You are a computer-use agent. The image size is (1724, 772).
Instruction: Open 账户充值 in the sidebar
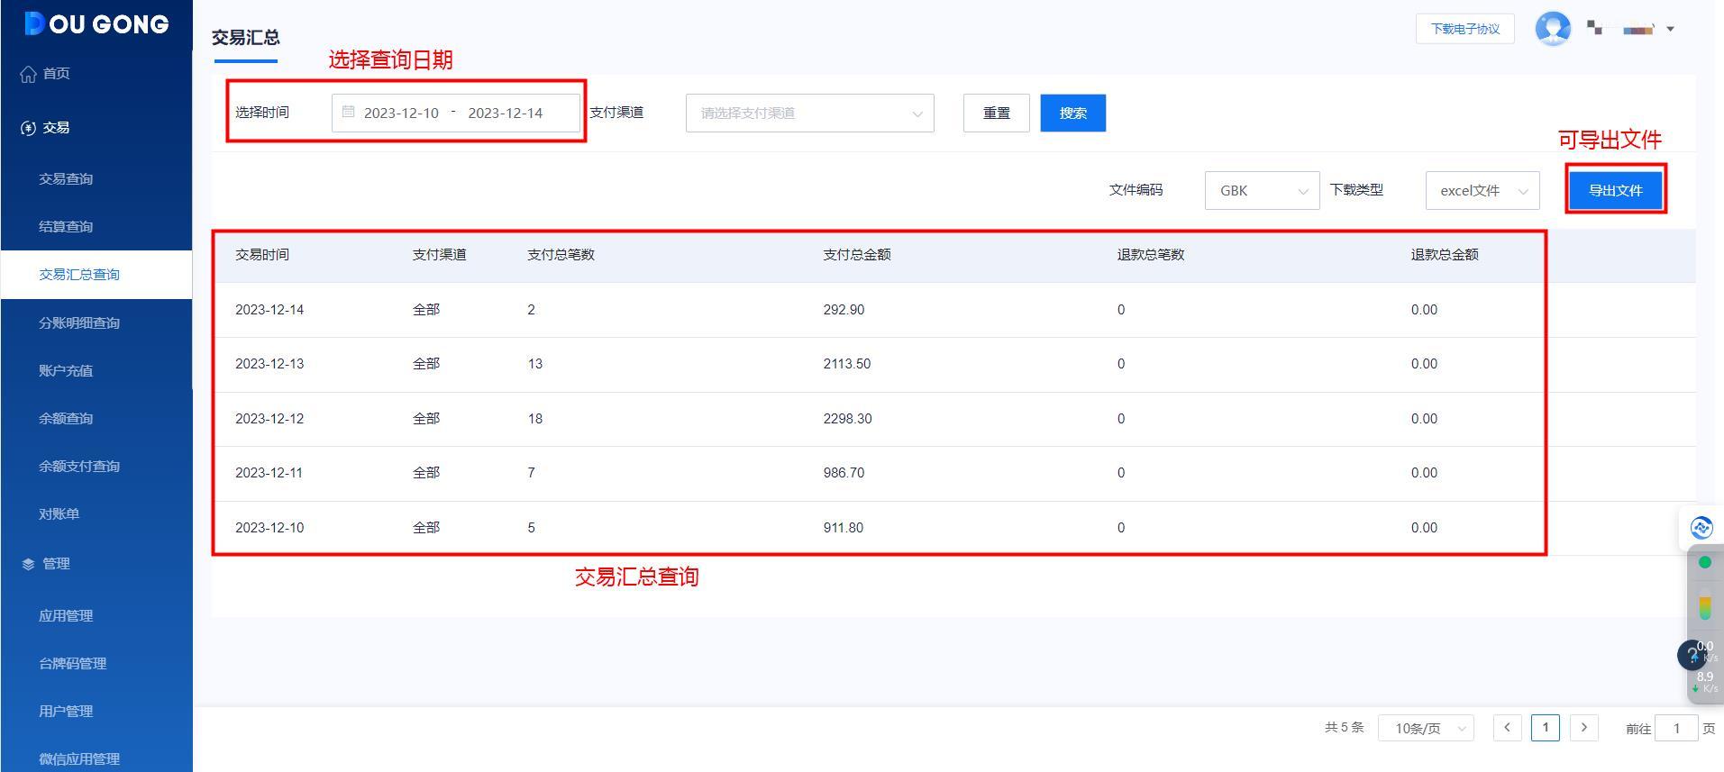[x=66, y=370]
